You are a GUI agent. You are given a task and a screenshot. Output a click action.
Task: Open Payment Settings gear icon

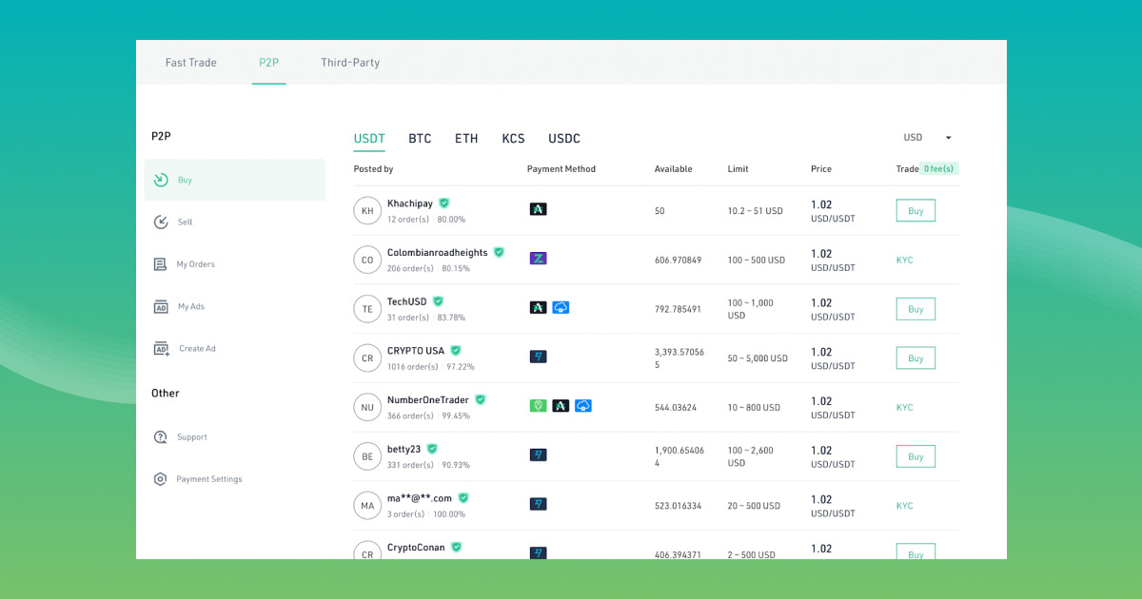(x=161, y=478)
